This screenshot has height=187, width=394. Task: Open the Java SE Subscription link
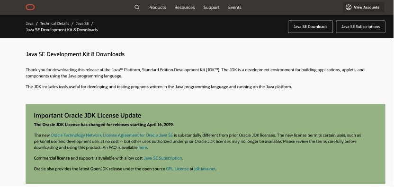pyautogui.click(x=163, y=158)
